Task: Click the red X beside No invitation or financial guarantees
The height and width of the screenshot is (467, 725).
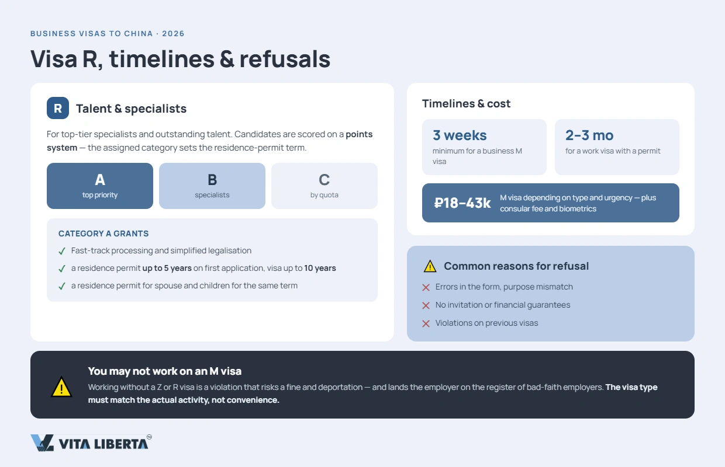Action: click(x=426, y=305)
